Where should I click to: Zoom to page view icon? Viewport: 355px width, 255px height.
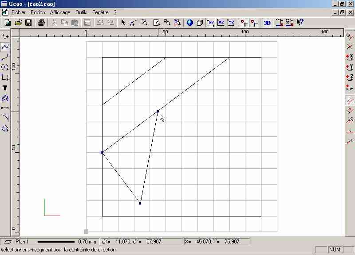pyautogui.click(x=157, y=23)
